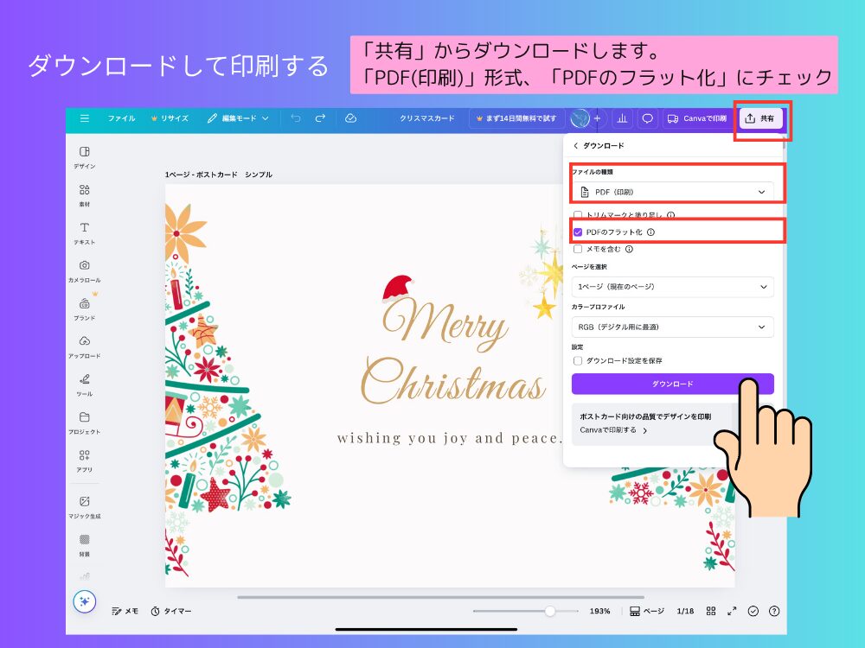This screenshot has height=648, width=865.
Task: Check トリムマークと塗り足し option
Action: pyautogui.click(x=579, y=213)
